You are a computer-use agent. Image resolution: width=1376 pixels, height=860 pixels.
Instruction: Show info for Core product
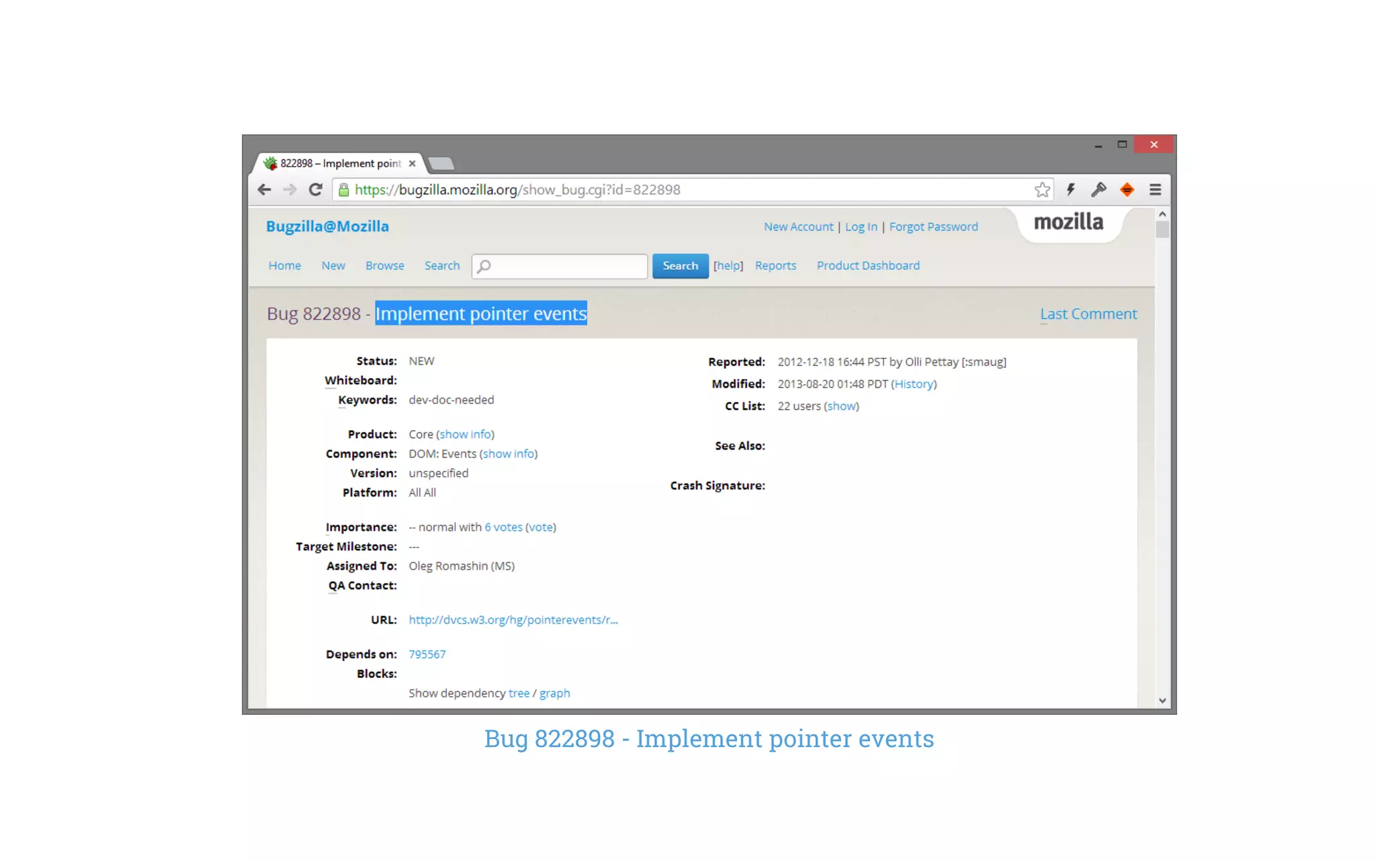(466, 434)
